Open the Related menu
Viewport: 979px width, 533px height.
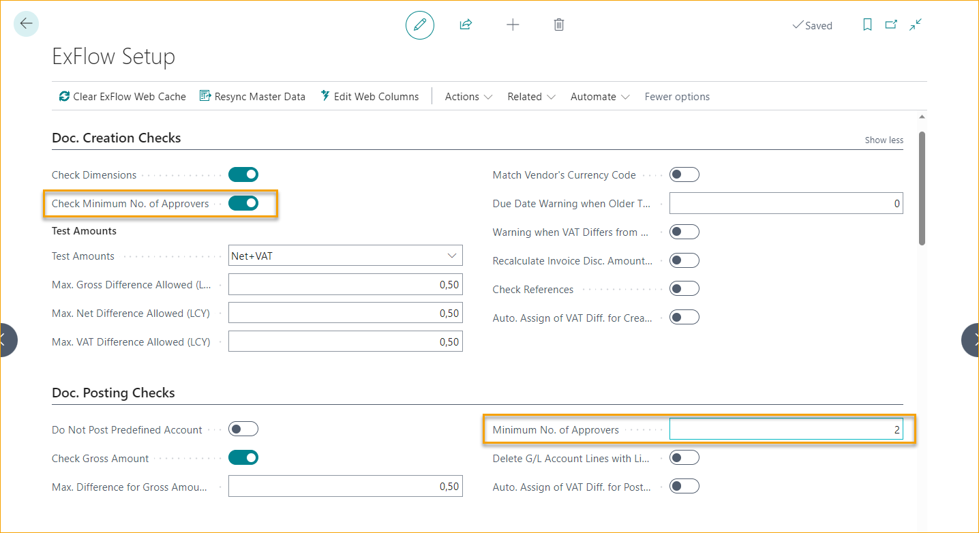pyautogui.click(x=531, y=97)
